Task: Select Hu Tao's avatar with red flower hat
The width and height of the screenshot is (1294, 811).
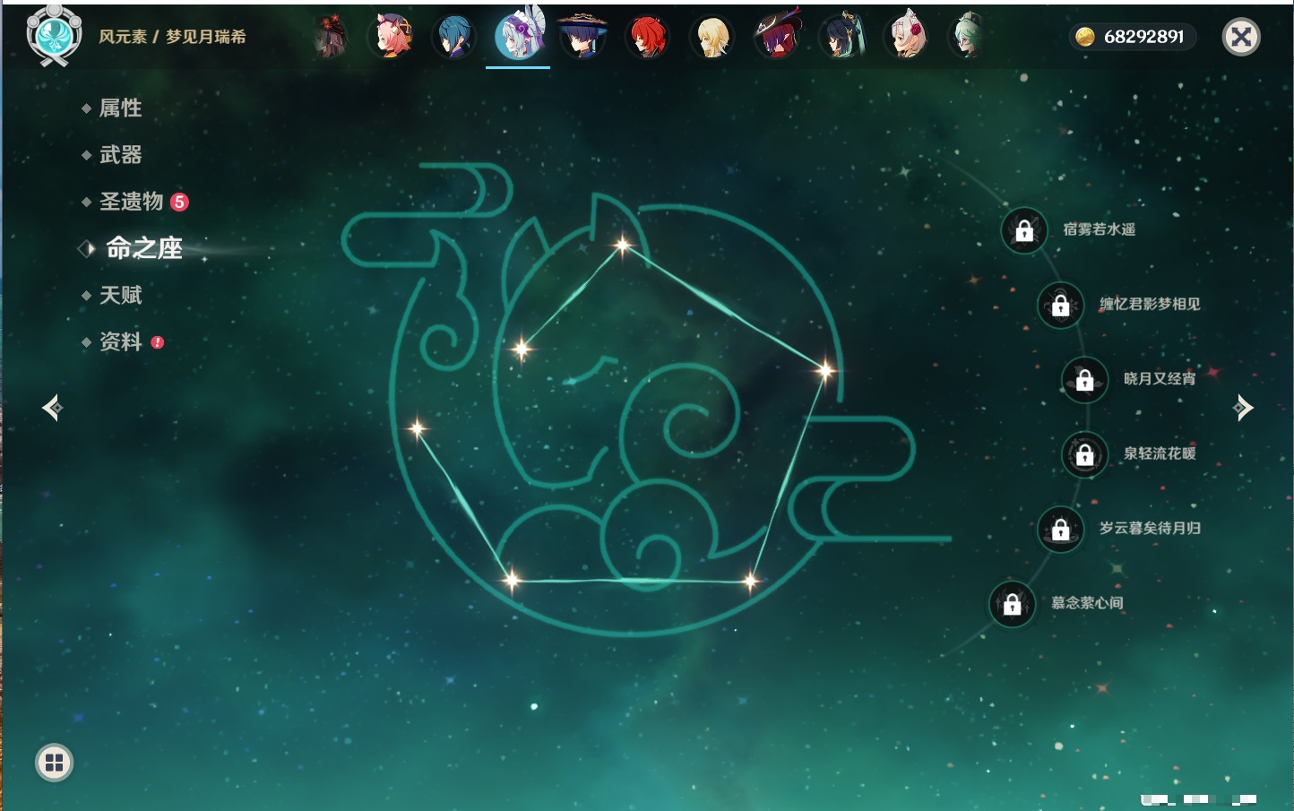Action: 331,37
